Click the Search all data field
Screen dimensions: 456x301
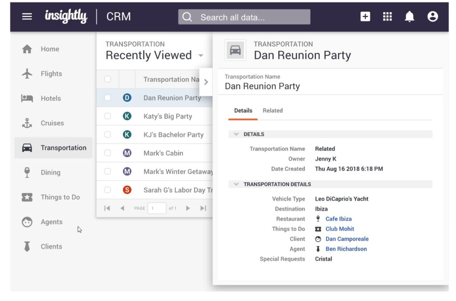(x=244, y=17)
